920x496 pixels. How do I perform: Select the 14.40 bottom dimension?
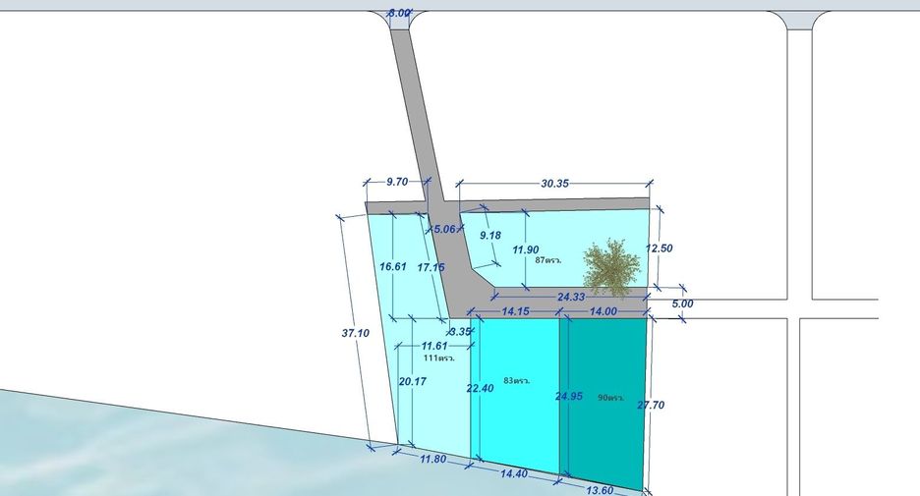pos(514,473)
